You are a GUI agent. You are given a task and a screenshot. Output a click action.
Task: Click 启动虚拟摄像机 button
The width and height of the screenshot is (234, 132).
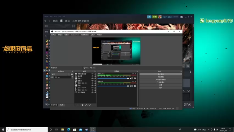click(161, 79)
